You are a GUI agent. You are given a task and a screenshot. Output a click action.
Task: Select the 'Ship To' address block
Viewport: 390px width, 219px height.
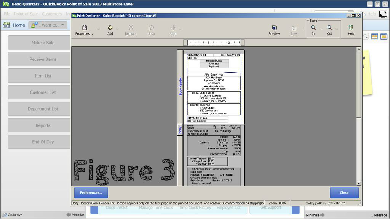coord(214,109)
